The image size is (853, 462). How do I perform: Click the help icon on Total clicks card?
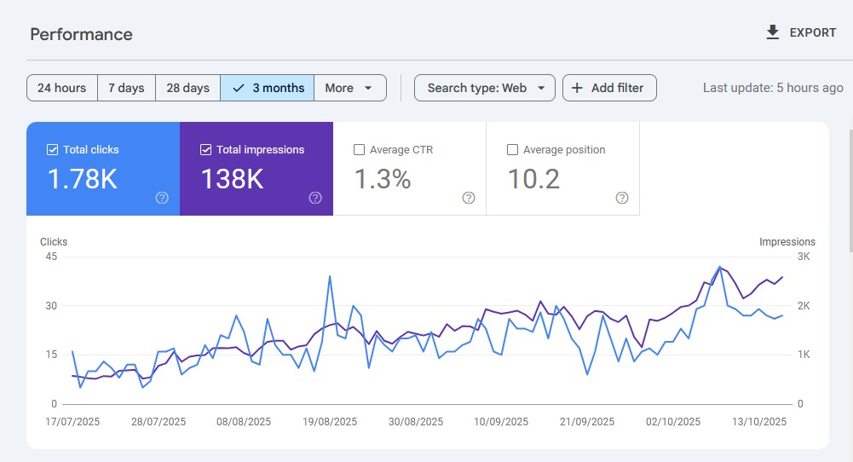click(162, 198)
